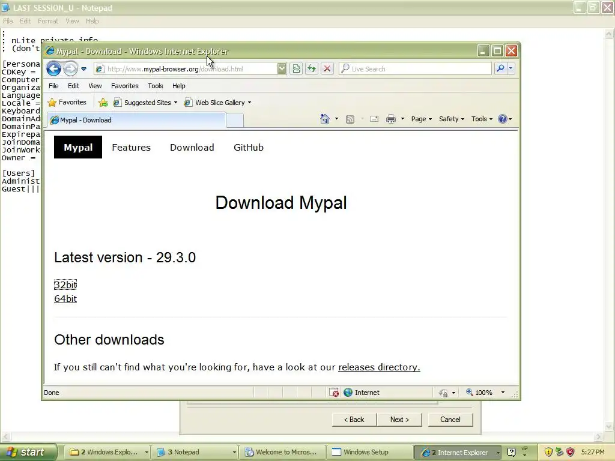Open recent pages dropdown beside Forward
The height and width of the screenshot is (461, 615).
click(x=83, y=69)
